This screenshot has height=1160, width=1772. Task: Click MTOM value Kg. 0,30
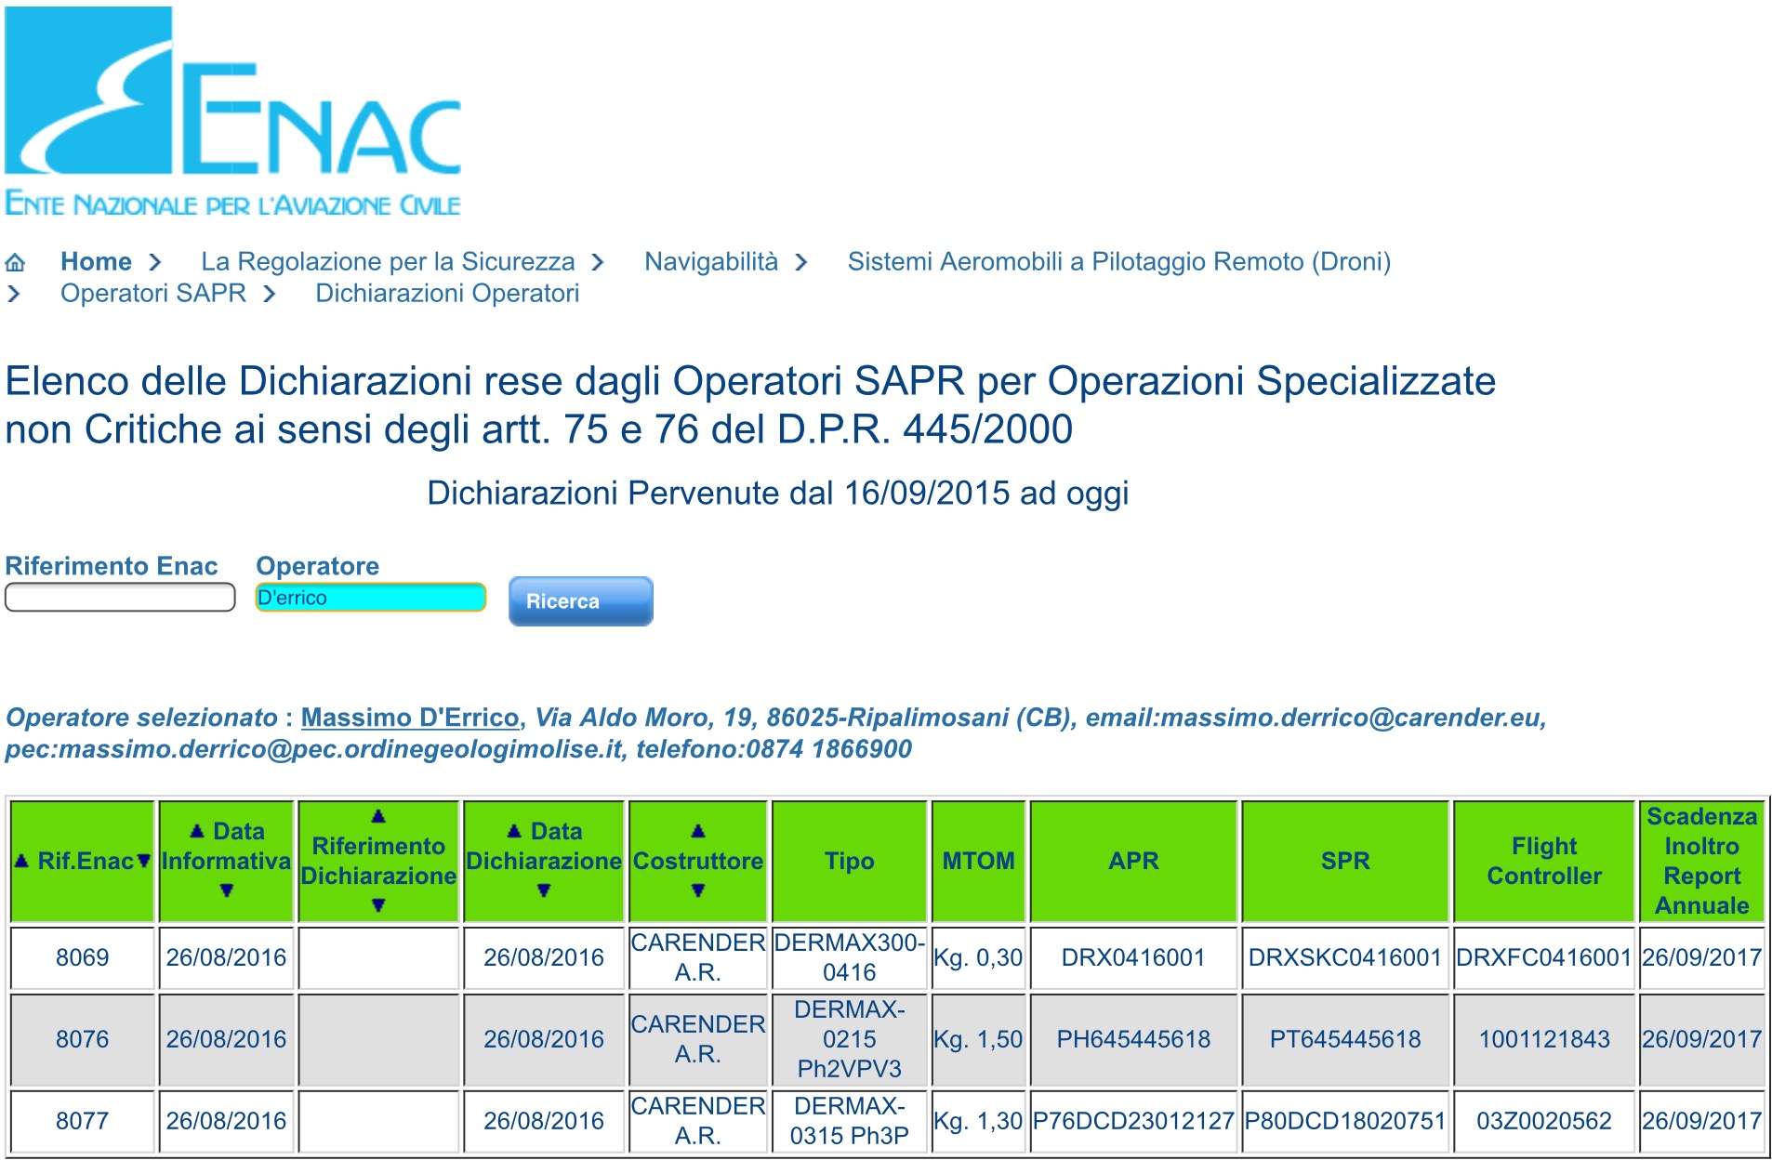(979, 957)
